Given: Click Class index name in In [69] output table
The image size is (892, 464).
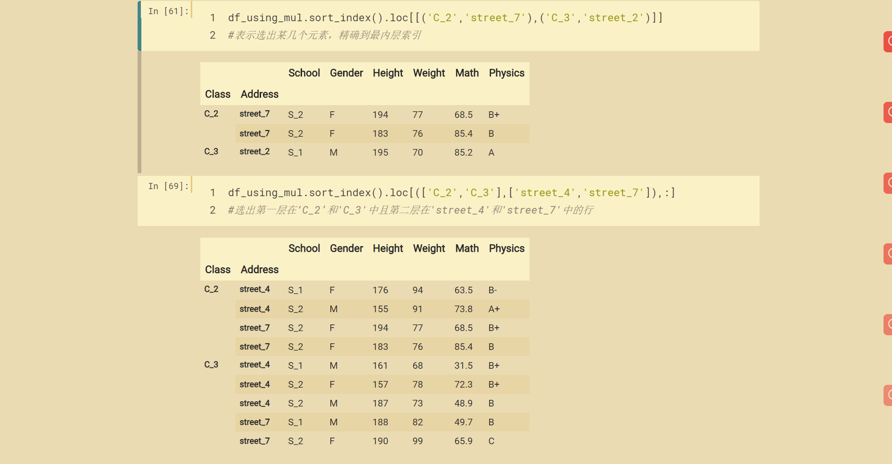Looking at the screenshot, I should 218,270.
